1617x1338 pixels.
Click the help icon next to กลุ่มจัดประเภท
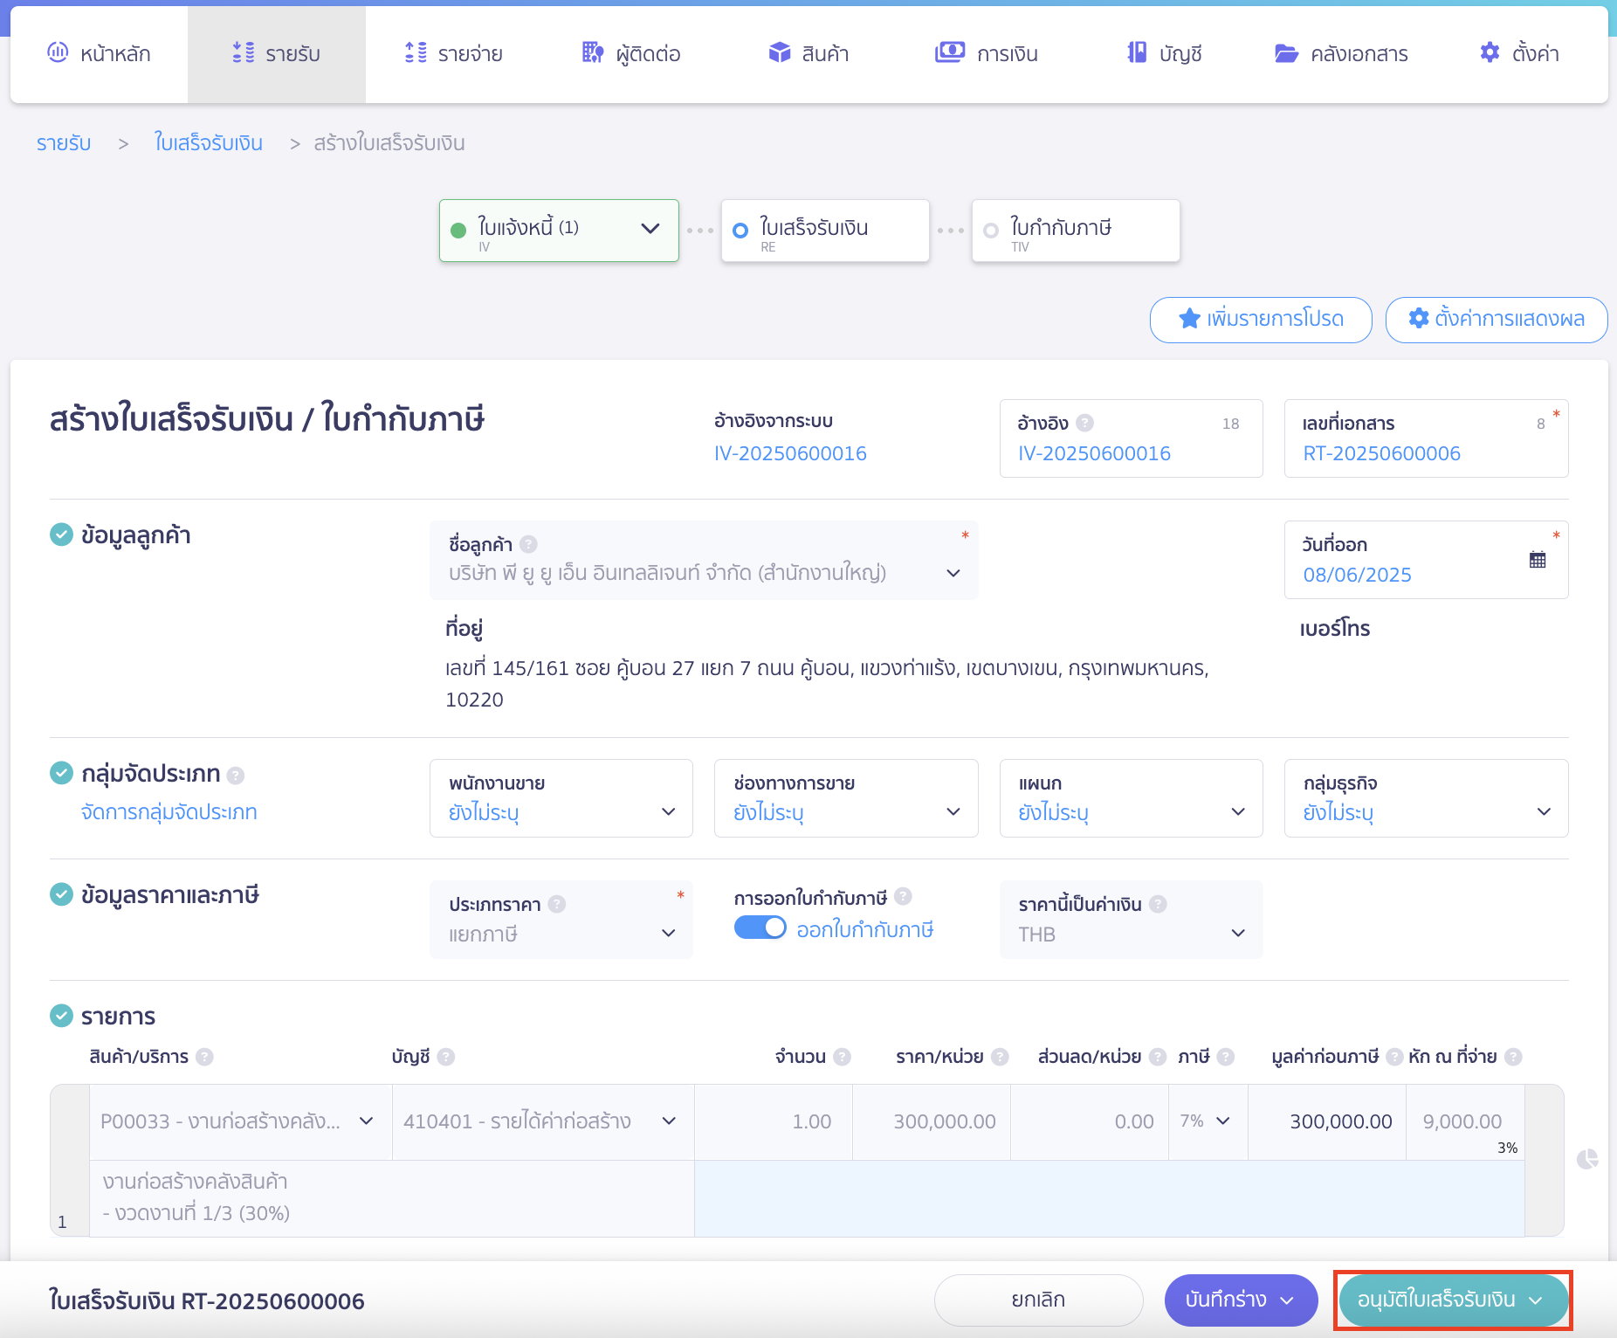[x=236, y=775]
